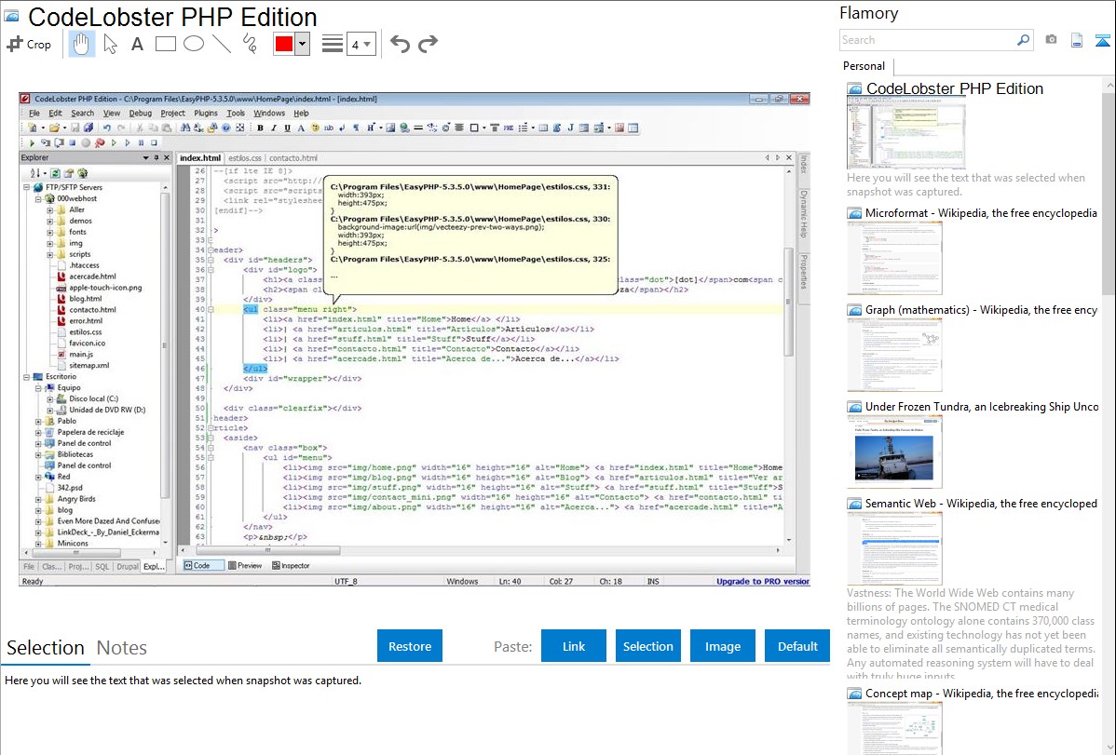The width and height of the screenshot is (1116, 755).
Task: Click the camera capture icon
Action: pyautogui.click(x=1052, y=40)
